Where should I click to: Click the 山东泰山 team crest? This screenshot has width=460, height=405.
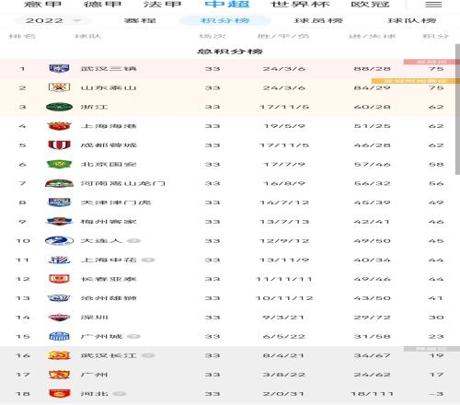tap(59, 87)
